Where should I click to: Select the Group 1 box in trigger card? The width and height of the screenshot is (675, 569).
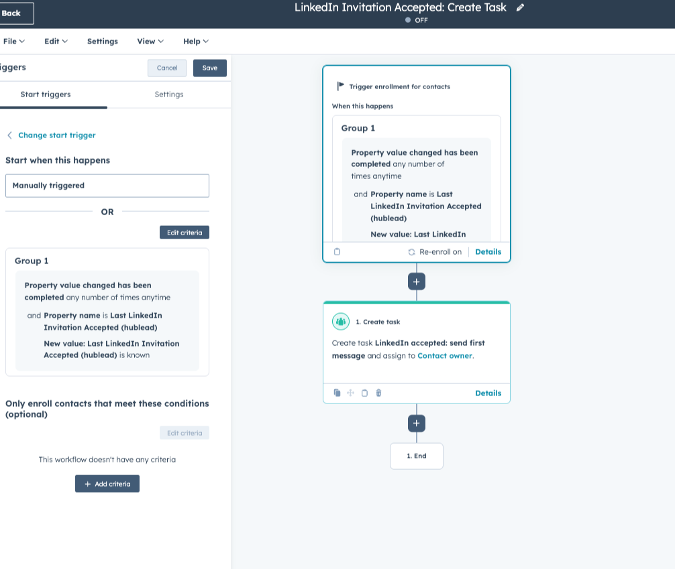(416, 178)
